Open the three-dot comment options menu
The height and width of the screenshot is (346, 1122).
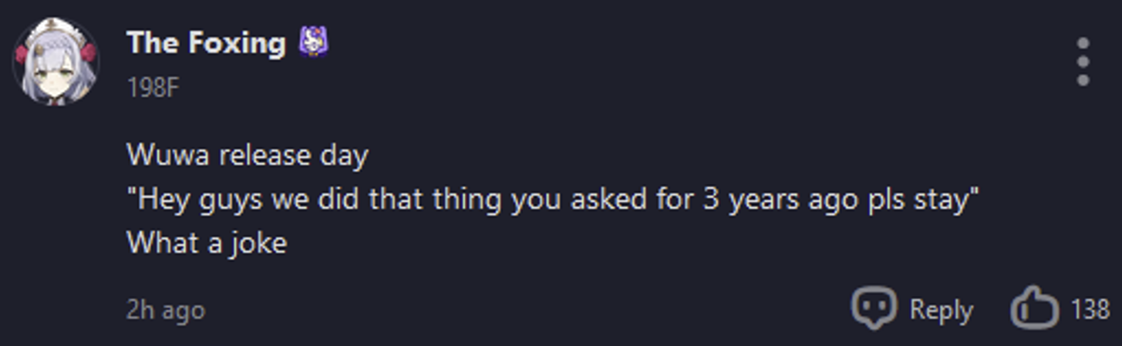click(x=1083, y=62)
